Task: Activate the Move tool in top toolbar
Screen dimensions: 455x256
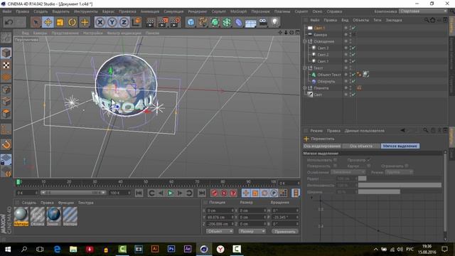Action: pyautogui.click(x=48, y=22)
